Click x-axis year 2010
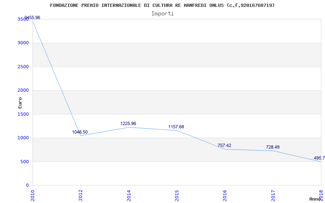This screenshot has width=325, height=203. [x=32, y=196]
